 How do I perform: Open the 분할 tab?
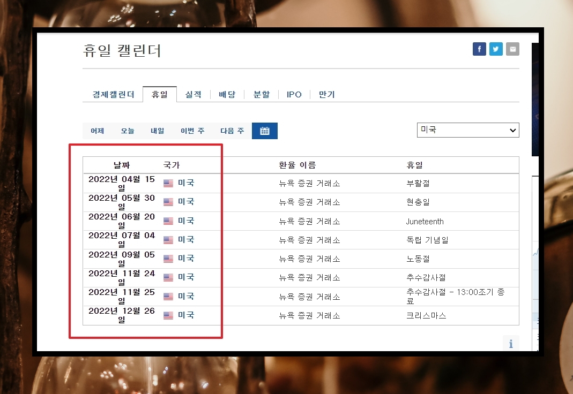261,95
